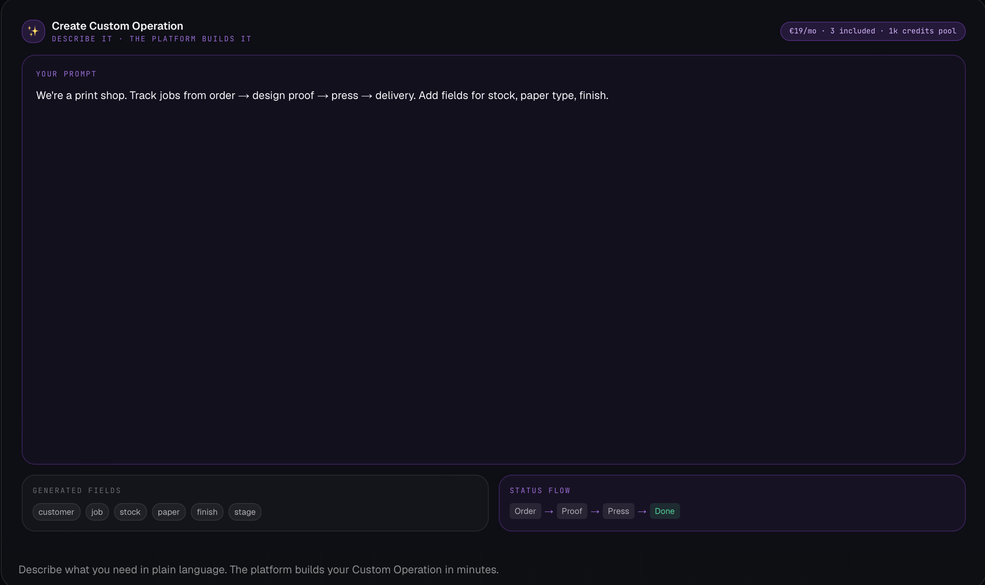Image resolution: width=985 pixels, height=585 pixels.
Task: Click the 'DESCRIBE IT · THE PLATFORM BUILDS IT' subtitle
Action: [x=152, y=39]
